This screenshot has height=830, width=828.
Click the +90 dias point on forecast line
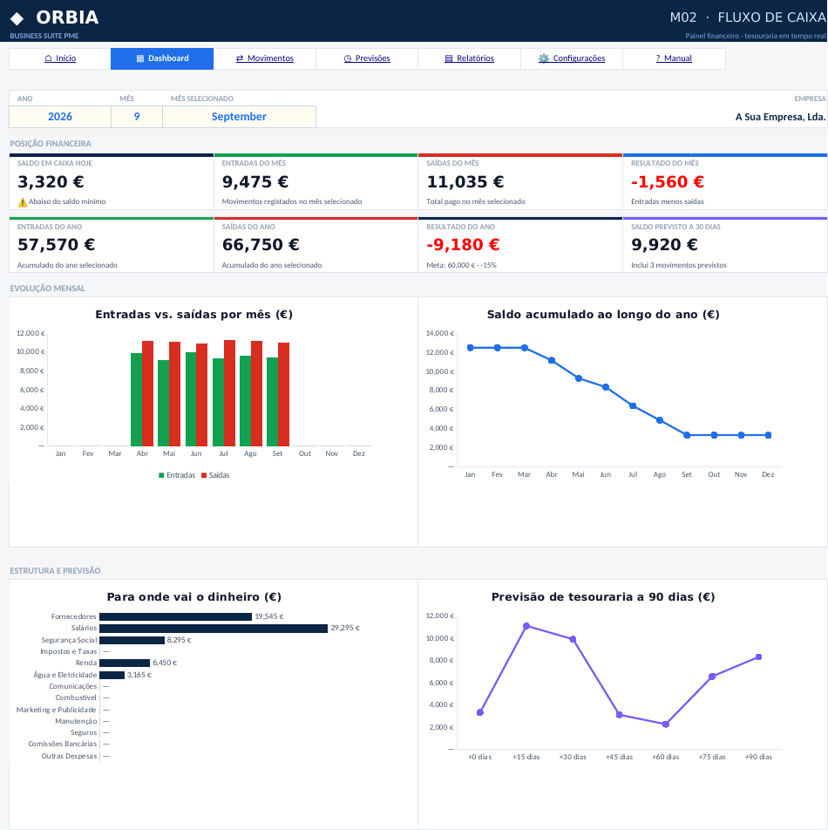tap(758, 657)
